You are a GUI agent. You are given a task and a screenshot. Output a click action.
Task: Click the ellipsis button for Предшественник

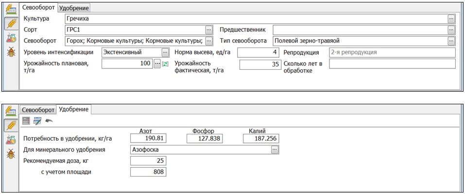pyautogui.click(x=451, y=30)
